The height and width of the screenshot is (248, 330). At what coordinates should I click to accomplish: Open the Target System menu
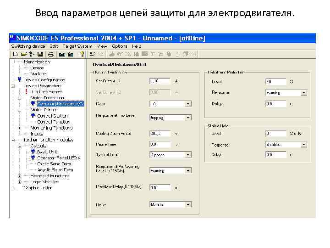[77, 46]
